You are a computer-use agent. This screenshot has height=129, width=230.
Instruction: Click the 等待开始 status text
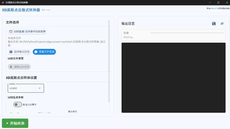[x=129, y=37]
